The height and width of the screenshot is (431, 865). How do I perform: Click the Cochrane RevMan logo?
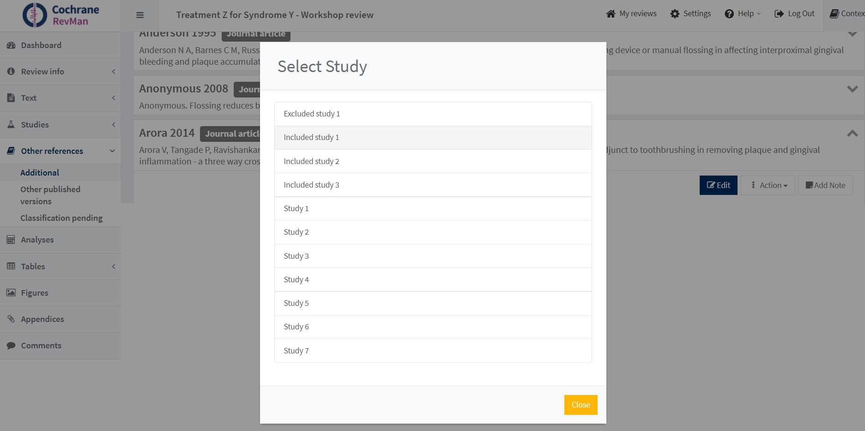[x=60, y=15]
